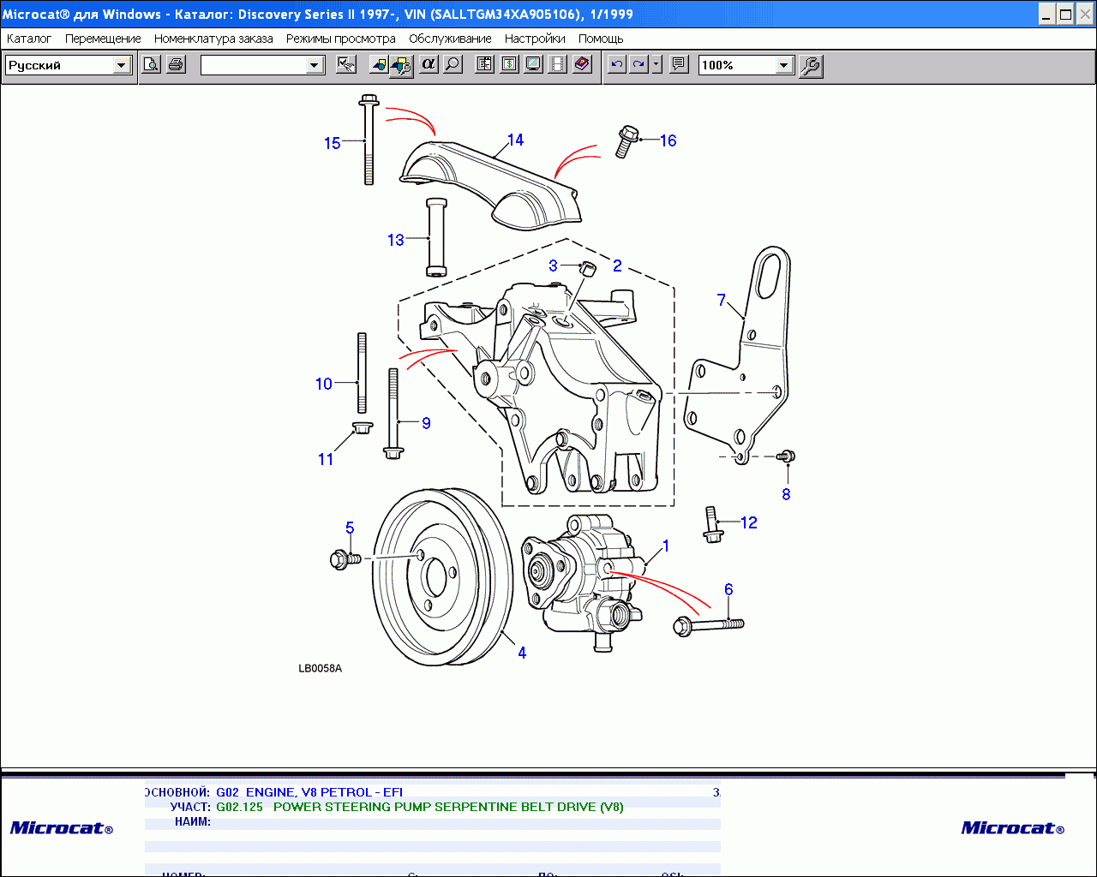
Task: Click the power steering pump drawing
Action: pos(583,582)
